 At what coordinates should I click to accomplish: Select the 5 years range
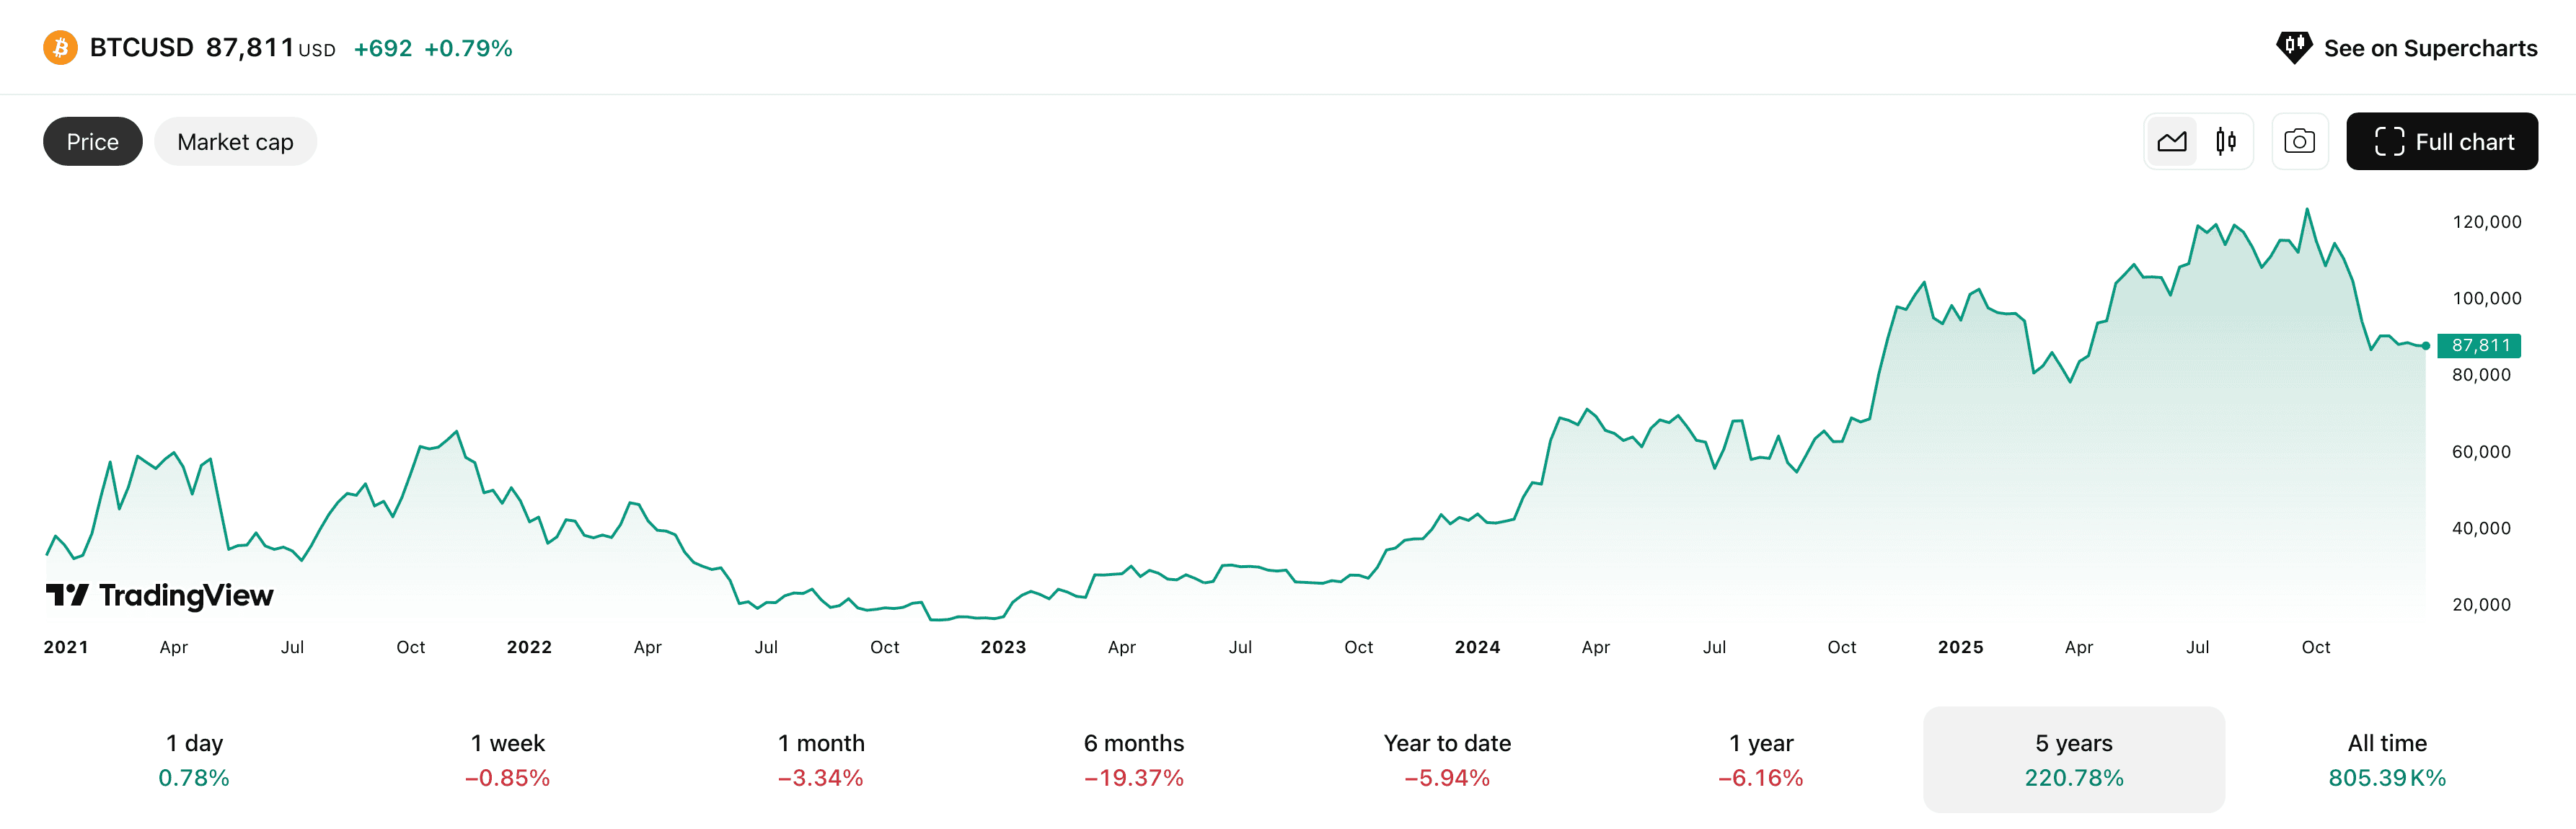pyautogui.click(x=2073, y=759)
